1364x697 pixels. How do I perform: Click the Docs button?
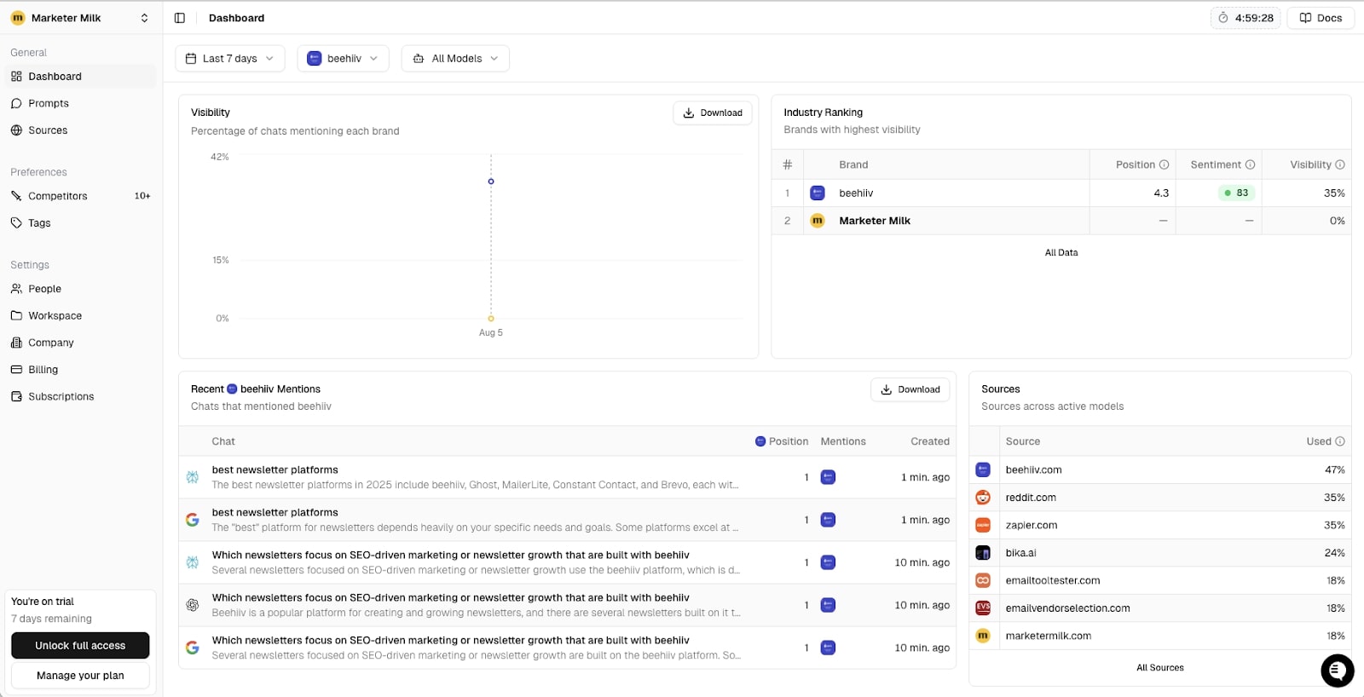(x=1321, y=18)
